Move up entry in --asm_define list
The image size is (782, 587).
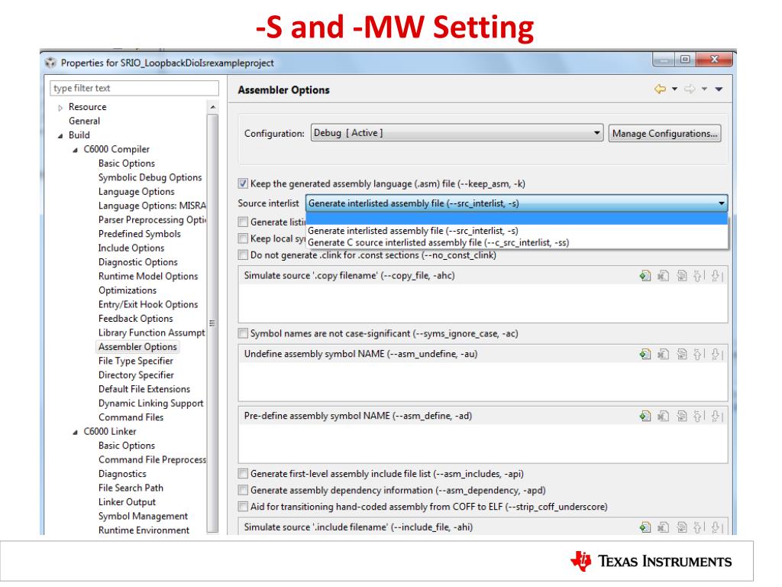pos(698,416)
